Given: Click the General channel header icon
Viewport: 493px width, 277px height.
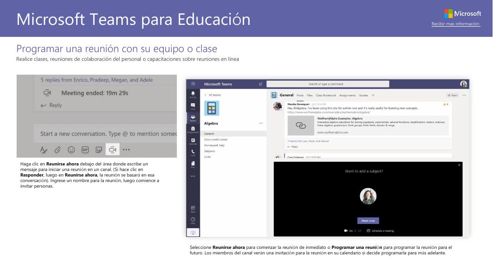Looking at the screenshot, I should tap(274, 95).
